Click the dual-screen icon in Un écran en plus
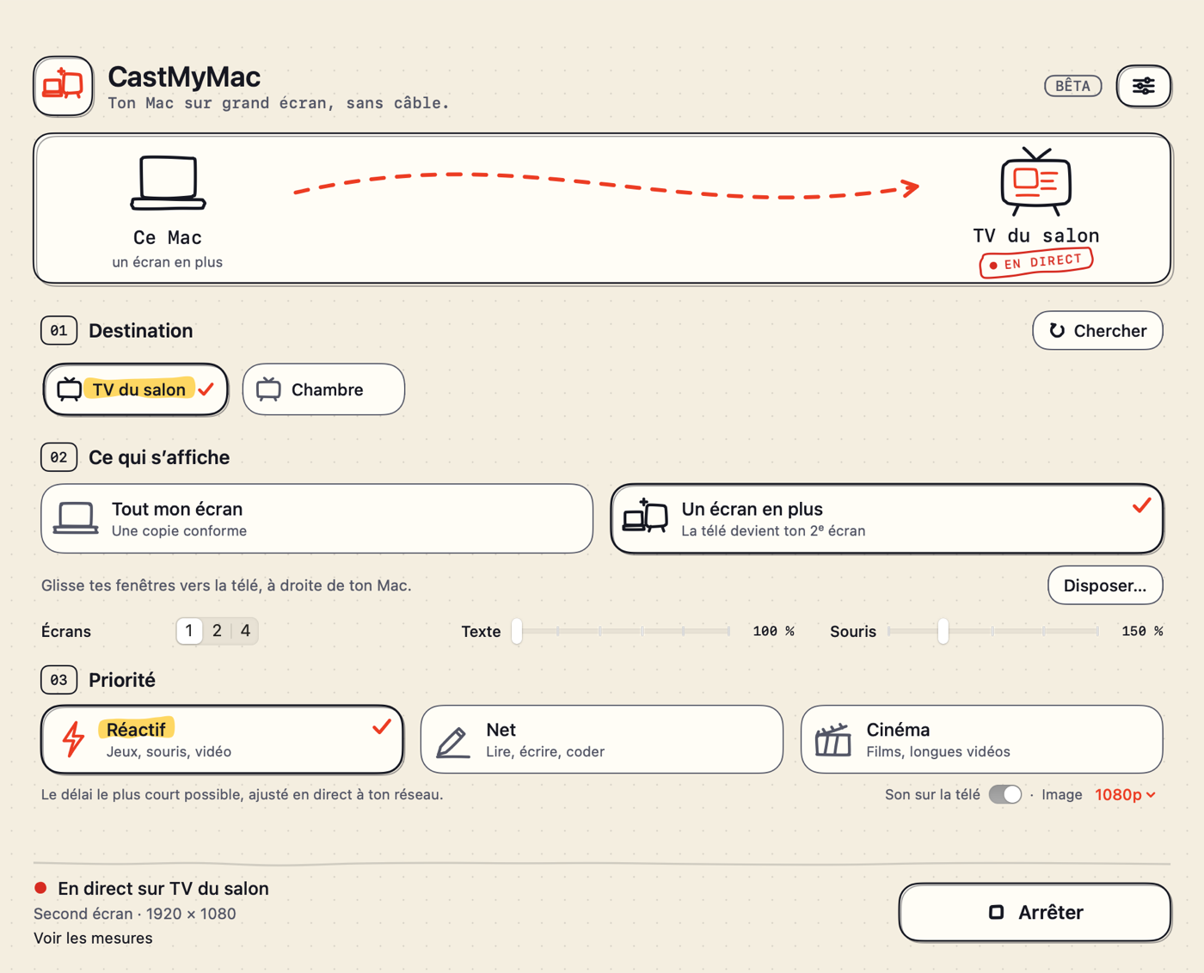 [645, 516]
